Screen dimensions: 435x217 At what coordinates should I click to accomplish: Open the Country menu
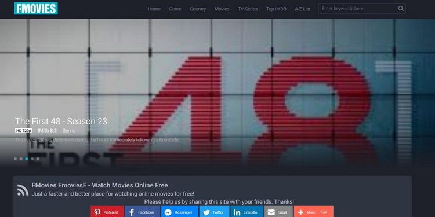pos(198,9)
